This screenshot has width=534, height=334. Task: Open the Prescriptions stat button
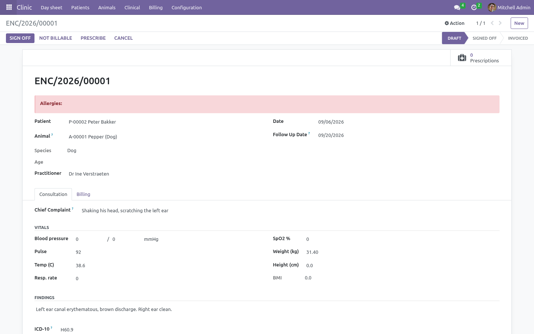(x=481, y=58)
